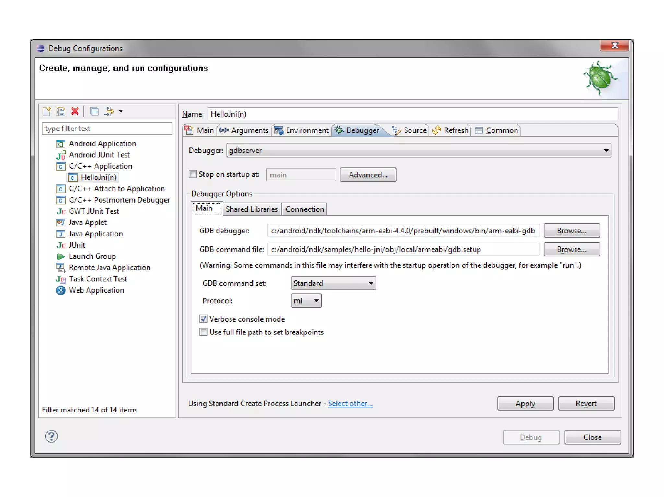Click the duplicate configuration icon
Screen dimensions: 664x497
pos(60,111)
